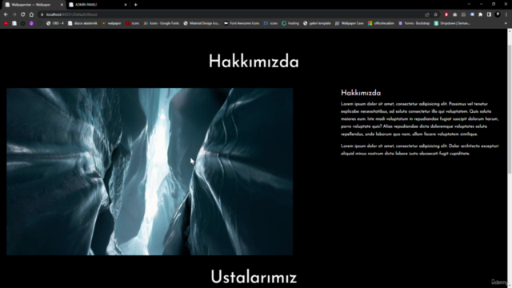The width and height of the screenshot is (512, 288).
Task: Open the Wallpaper Cave bookmark
Action: pyautogui.click(x=350, y=23)
